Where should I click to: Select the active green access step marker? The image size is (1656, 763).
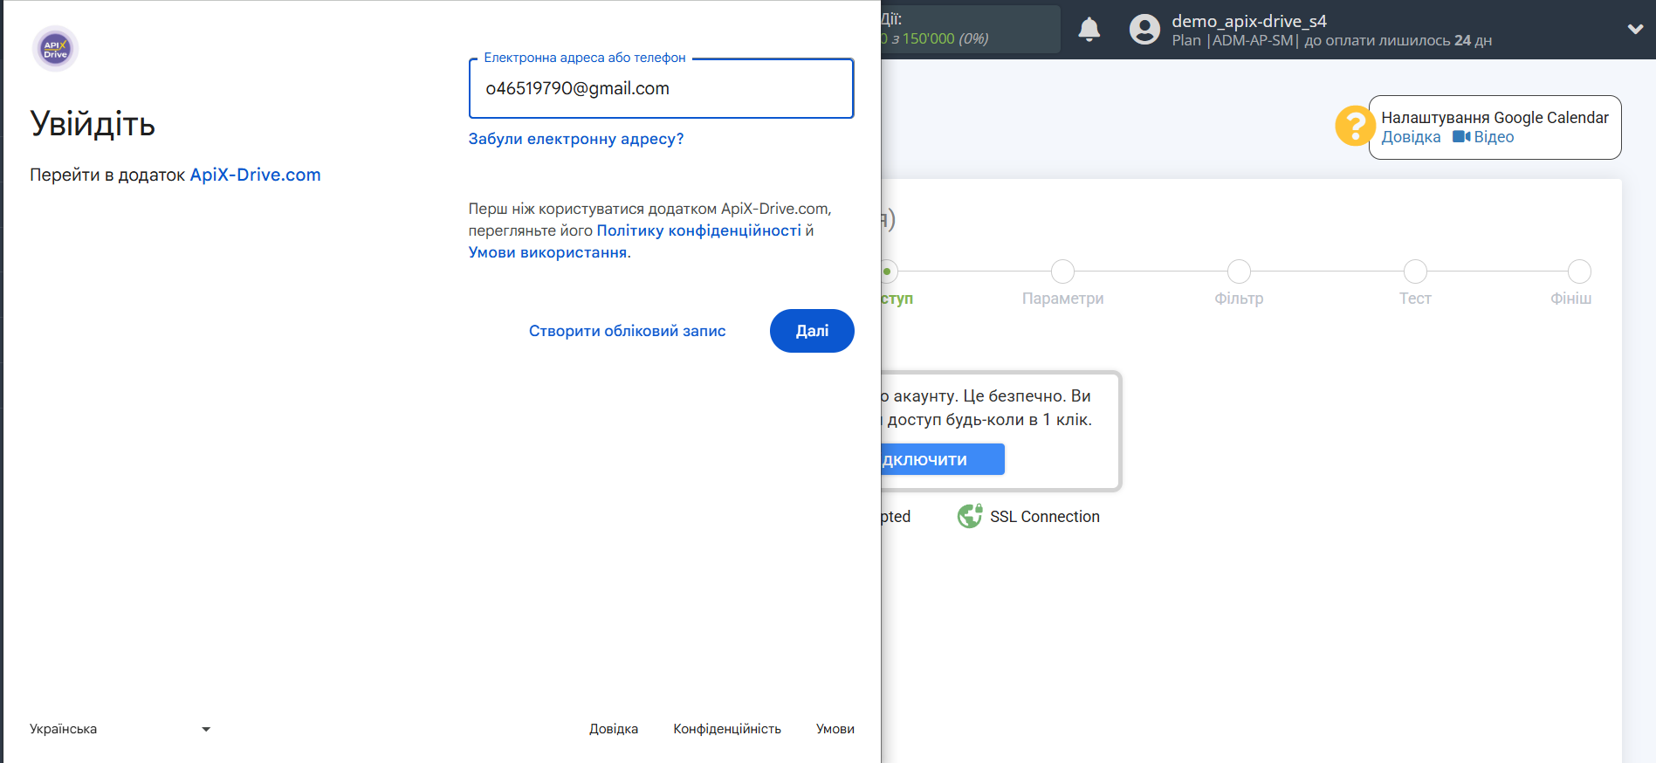coord(889,272)
